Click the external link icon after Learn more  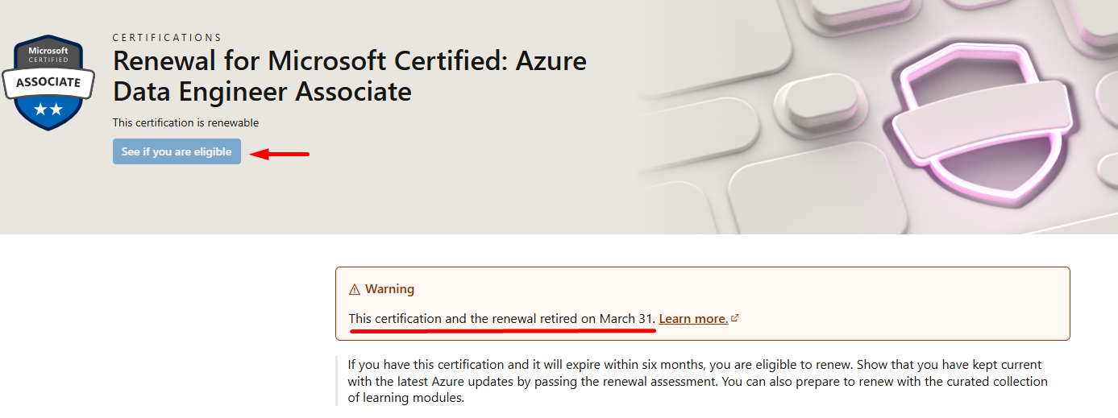coord(735,318)
